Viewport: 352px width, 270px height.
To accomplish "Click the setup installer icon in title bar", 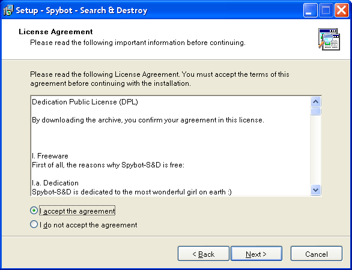I will 8,10.
